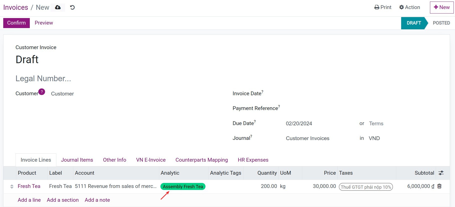455x207 pixels.
Task: Click the Analytic Tags column header
Action: coord(225,173)
